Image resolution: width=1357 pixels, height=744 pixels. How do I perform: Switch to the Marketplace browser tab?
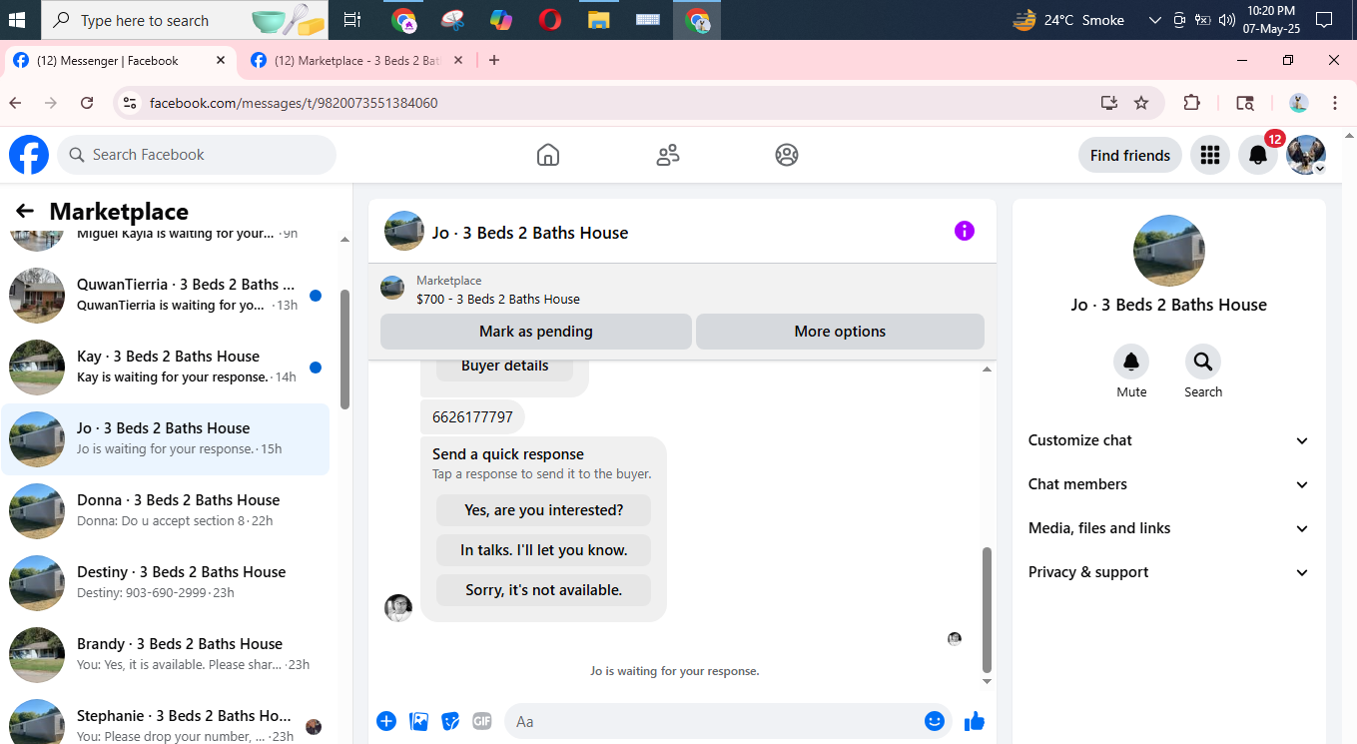[357, 61]
